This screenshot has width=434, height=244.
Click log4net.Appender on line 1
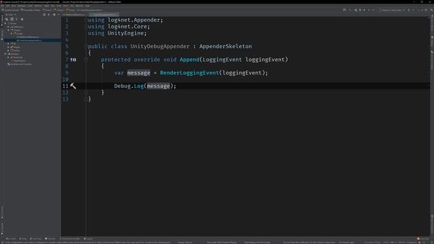pyautogui.click(x=134, y=20)
